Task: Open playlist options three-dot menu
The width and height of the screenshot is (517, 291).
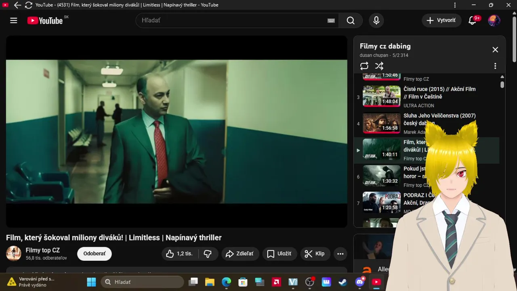Action: 495,66
